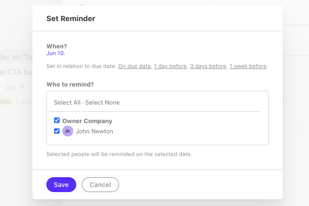Click the "Set Reminder" dialog title

coord(71,19)
